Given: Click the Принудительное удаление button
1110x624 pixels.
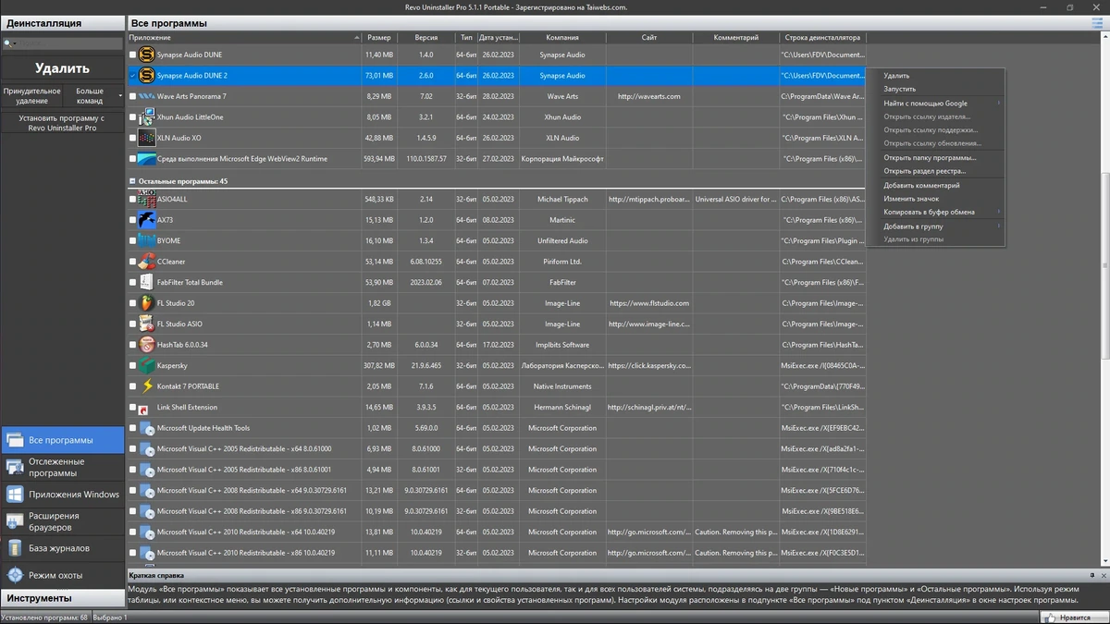Looking at the screenshot, I should (31, 95).
